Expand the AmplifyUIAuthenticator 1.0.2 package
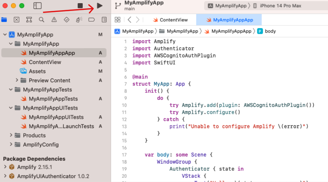Screen dimensions: 328x182 [x=5, y=176]
